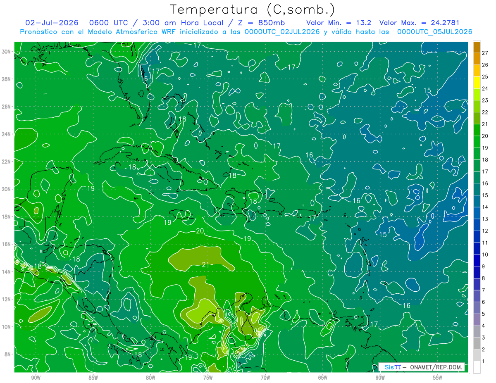Image resolution: width=496 pixels, height=383 pixels.
Task: Click the '20' contour label on the map
Action: pyautogui.click(x=200, y=231)
